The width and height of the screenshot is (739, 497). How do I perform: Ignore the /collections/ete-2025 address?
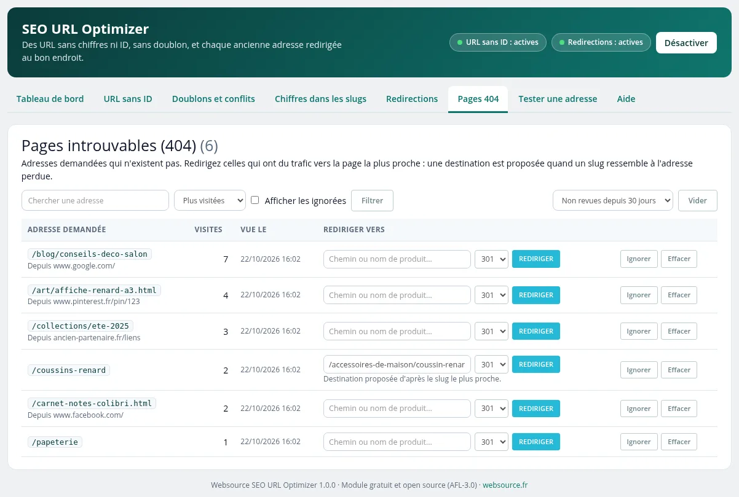(x=639, y=332)
